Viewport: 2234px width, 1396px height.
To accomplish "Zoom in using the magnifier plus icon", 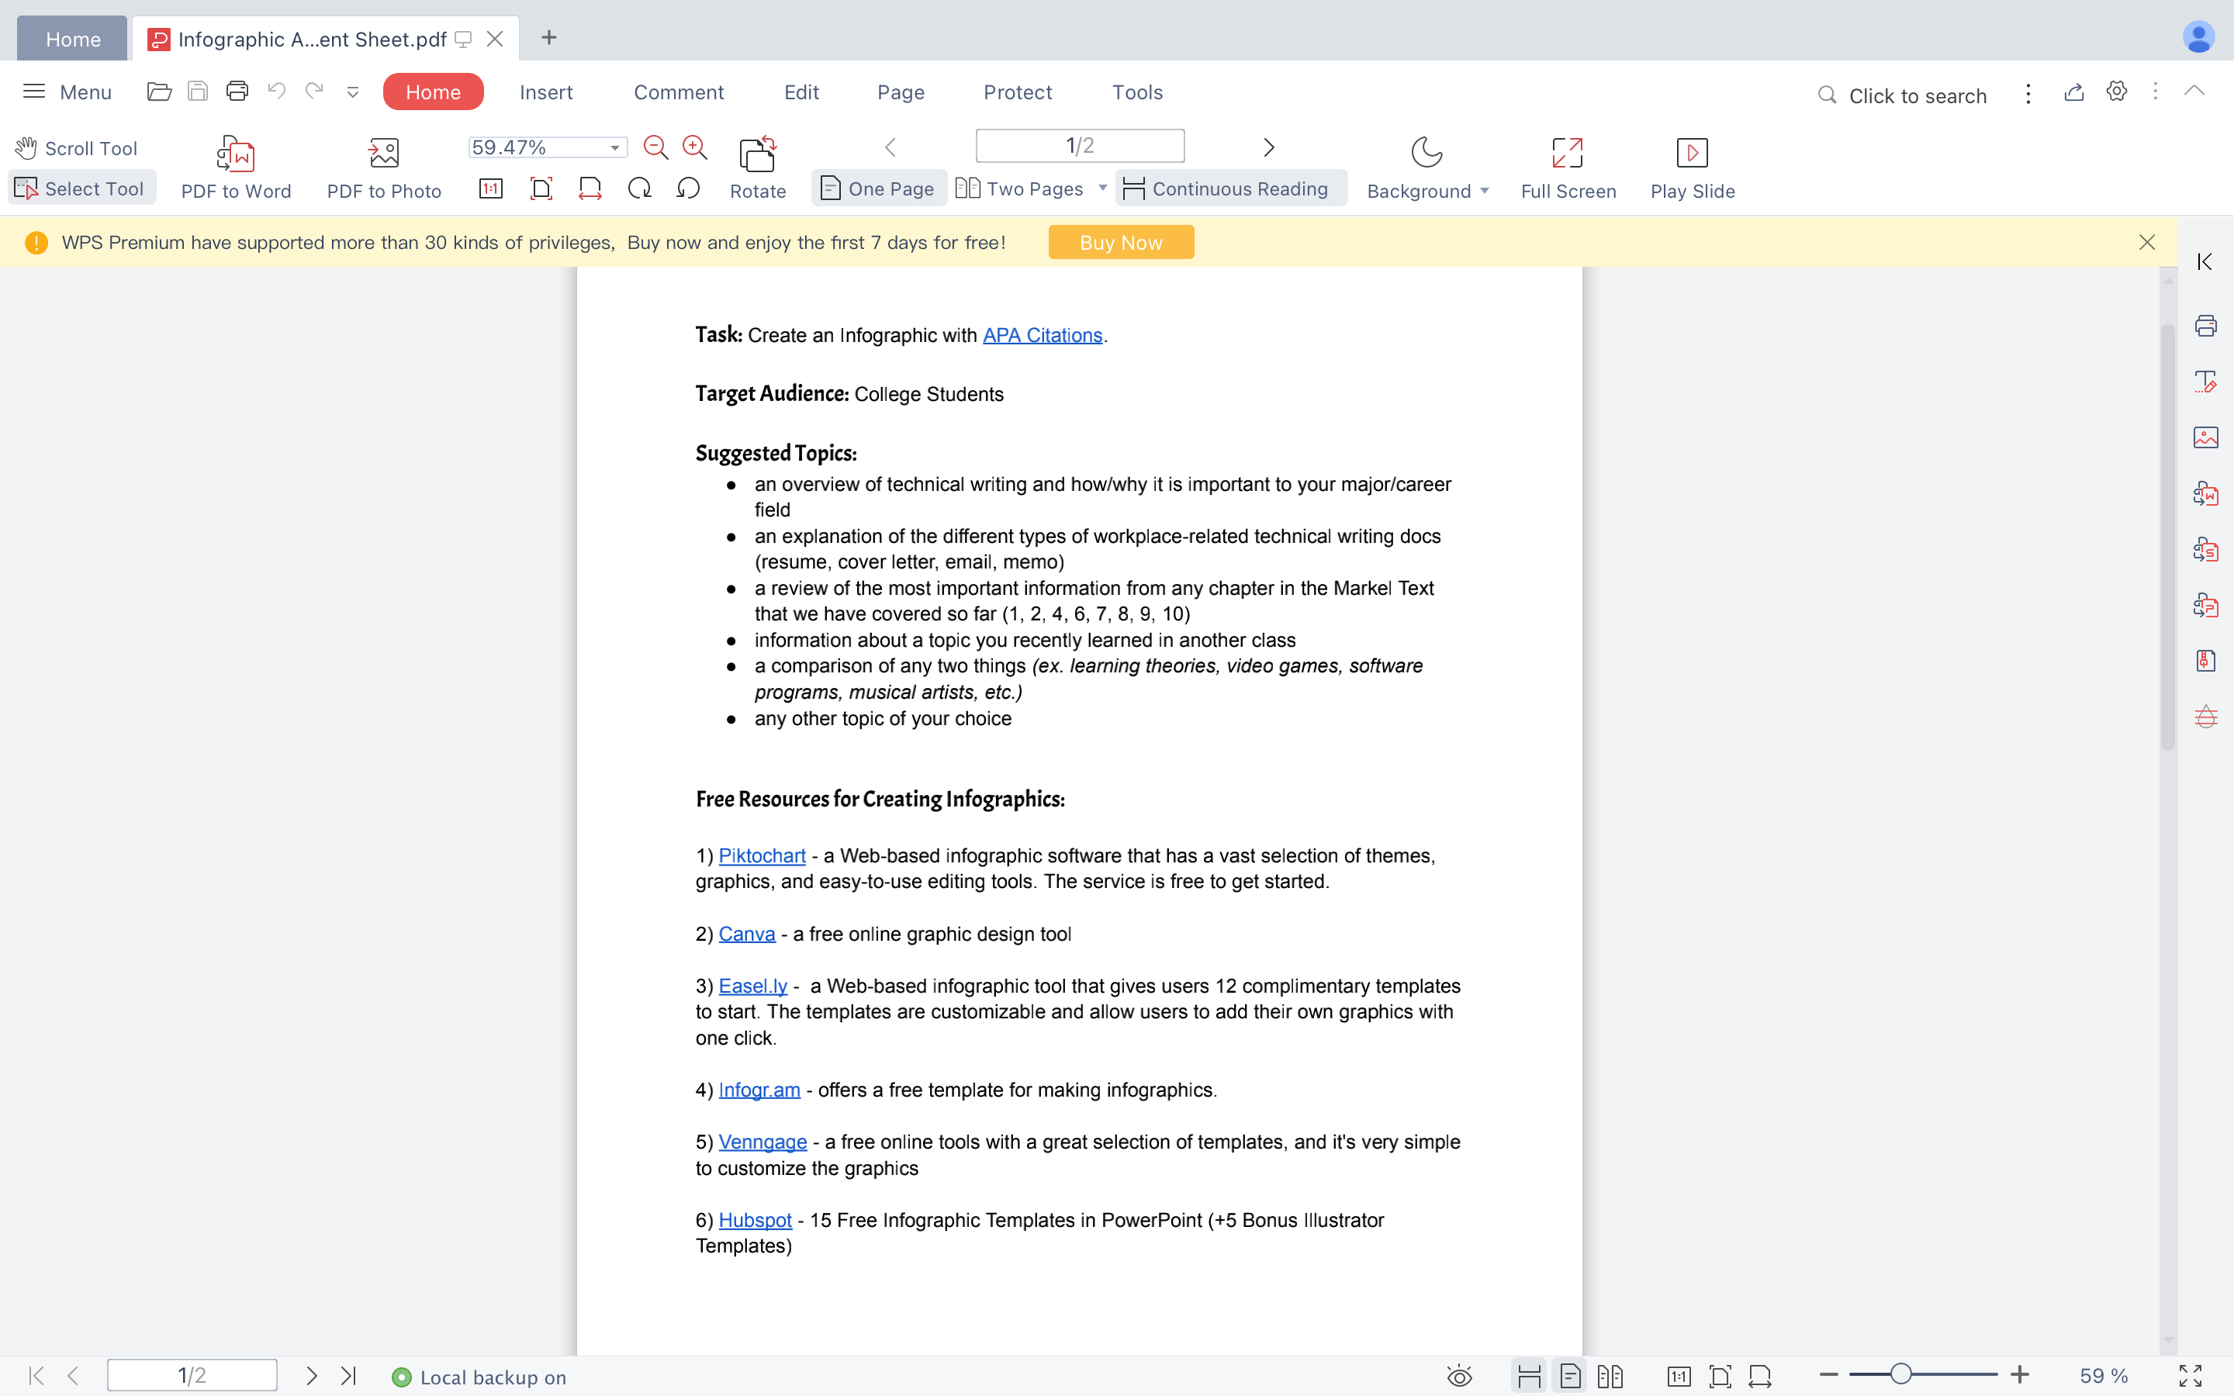I will click(x=693, y=147).
